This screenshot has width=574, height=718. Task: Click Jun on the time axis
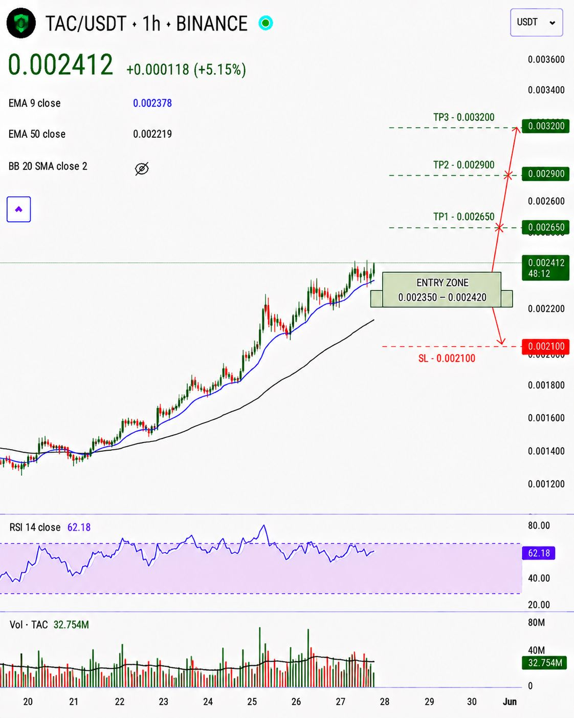pyautogui.click(x=510, y=702)
